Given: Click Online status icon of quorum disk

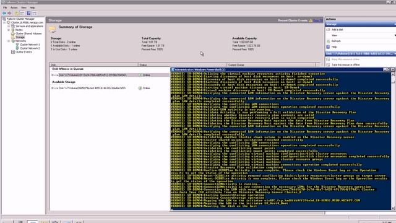Looking at the screenshot, I should pyautogui.click(x=140, y=75).
